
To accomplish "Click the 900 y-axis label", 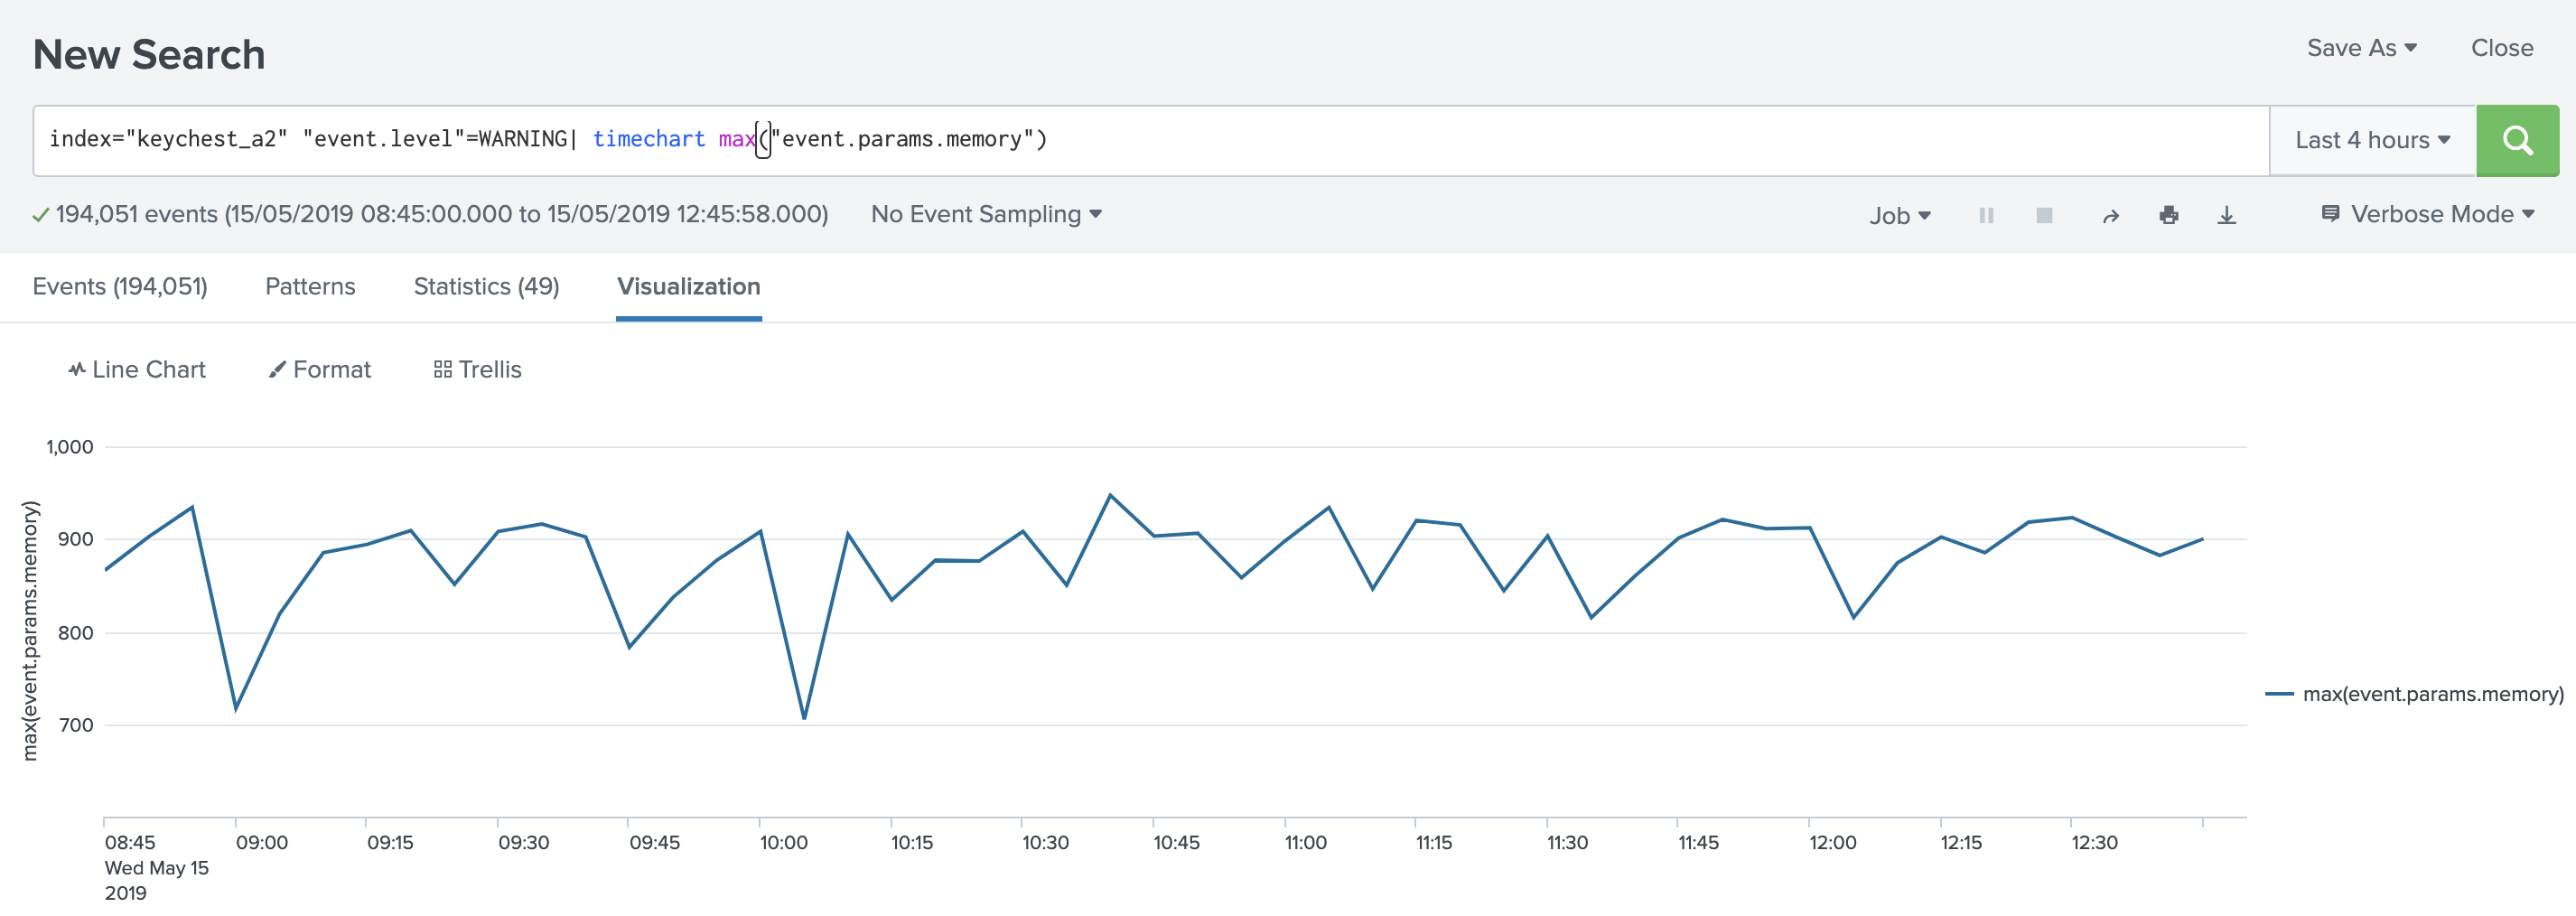I will click(76, 540).
